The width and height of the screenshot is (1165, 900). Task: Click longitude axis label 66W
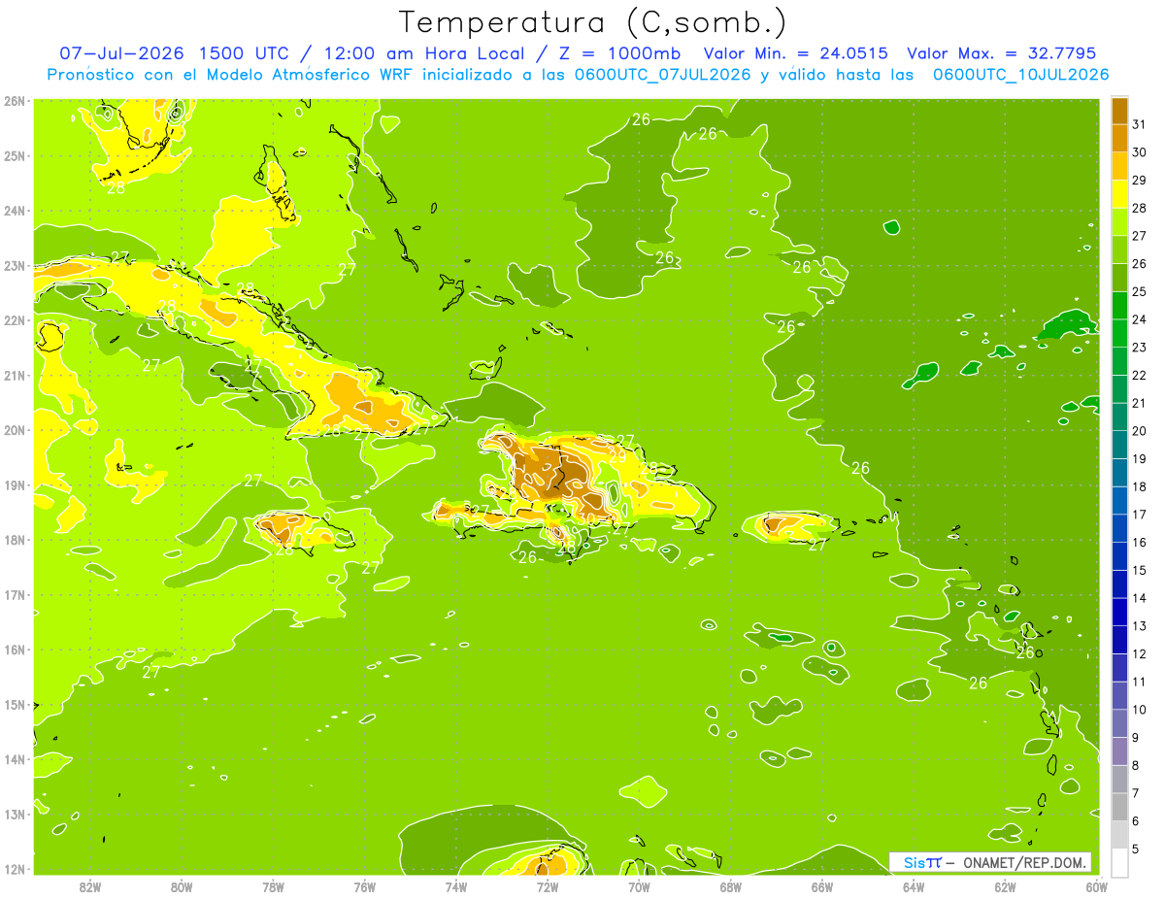coord(822,886)
